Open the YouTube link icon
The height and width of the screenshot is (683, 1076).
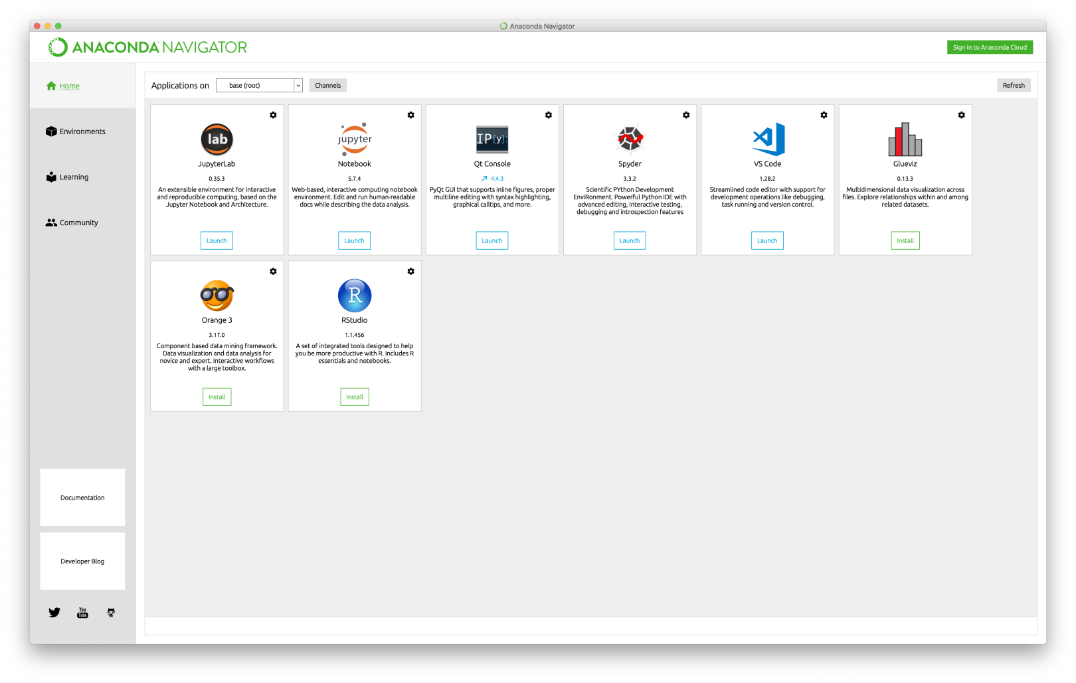point(82,613)
